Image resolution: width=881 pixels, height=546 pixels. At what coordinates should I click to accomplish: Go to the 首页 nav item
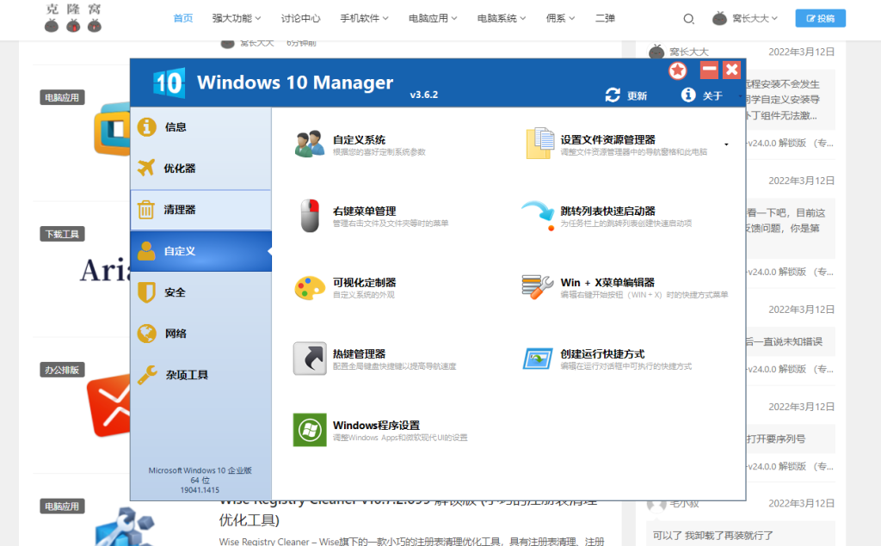click(183, 19)
